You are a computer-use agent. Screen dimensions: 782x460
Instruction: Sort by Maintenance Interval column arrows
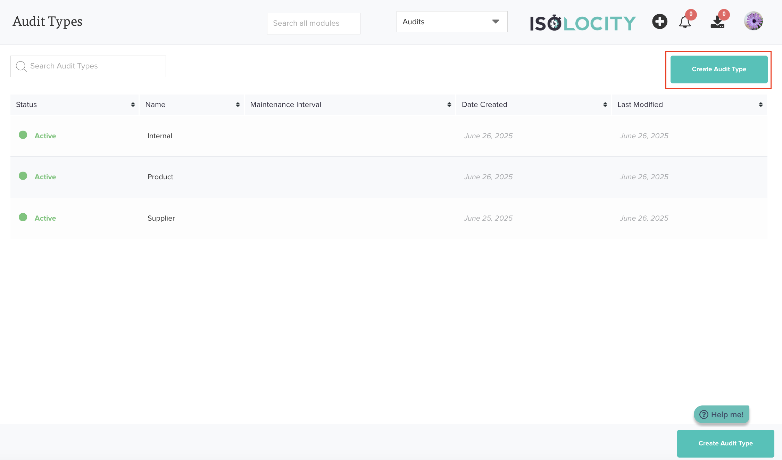pos(449,105)
